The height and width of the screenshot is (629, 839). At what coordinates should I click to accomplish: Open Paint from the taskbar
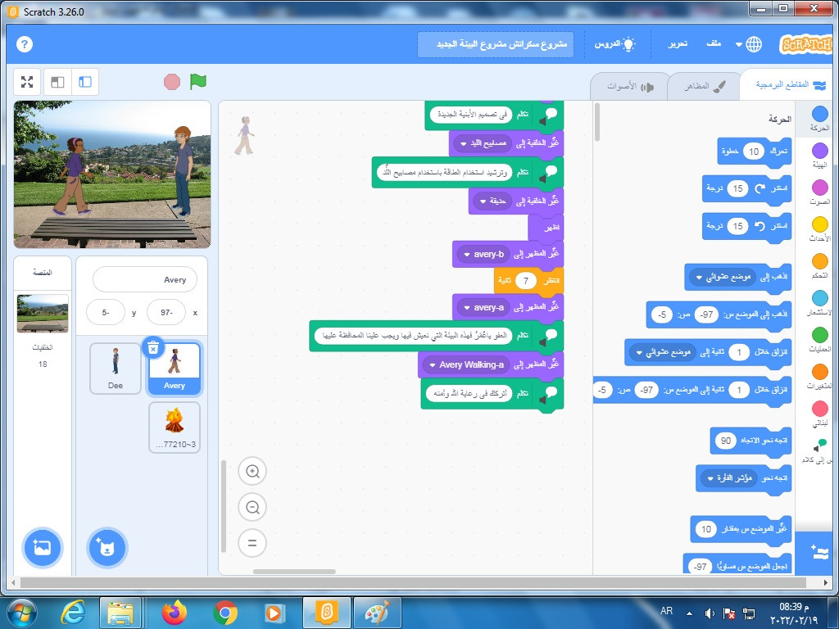click(379, 612)
